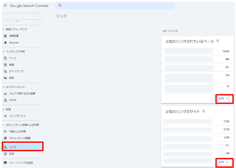
Task: Click help icon beside 上位のリンク元サイト
Action: coord(204,111)
